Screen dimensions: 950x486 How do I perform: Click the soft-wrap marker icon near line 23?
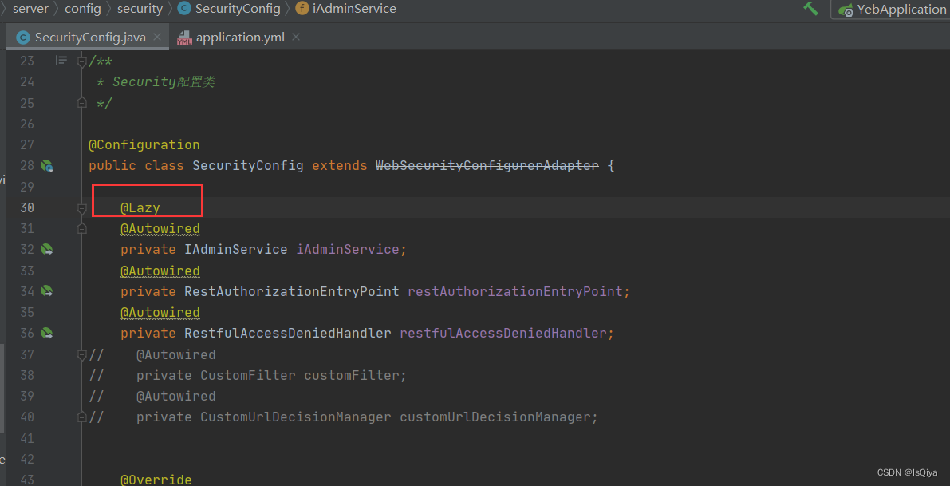(61, 60)
